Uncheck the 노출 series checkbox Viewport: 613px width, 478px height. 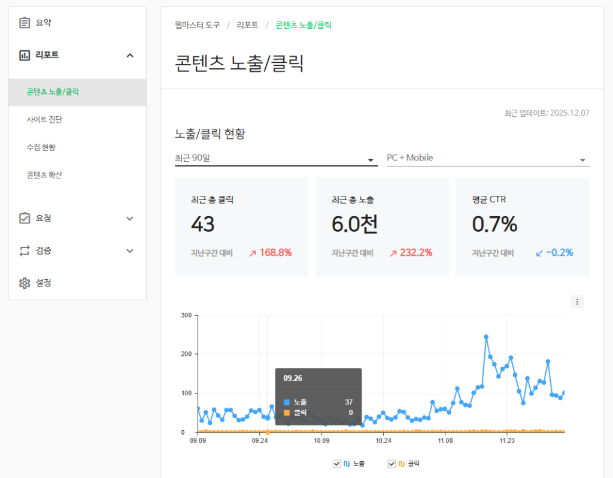[336, 464]
